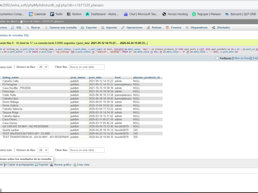Switch to the Diseñador tab
Screen dimensions: 258x193
pyautogui.click(x=221, y=28)
